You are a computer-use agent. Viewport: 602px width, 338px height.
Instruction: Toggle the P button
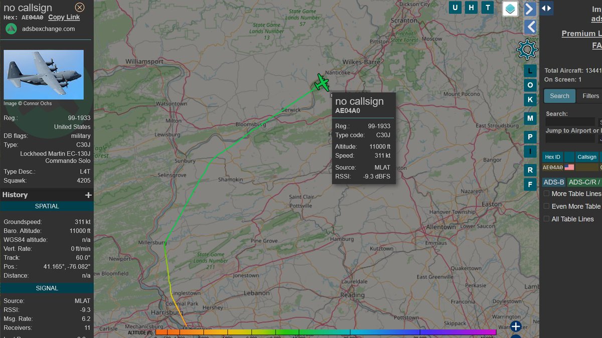click(x=530, y=137)
